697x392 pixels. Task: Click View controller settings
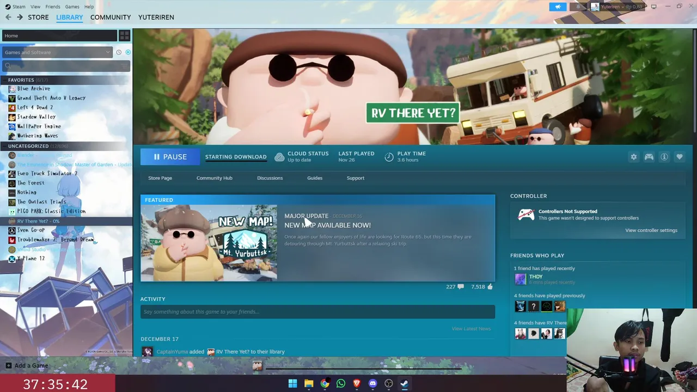[x=651, y=230]
